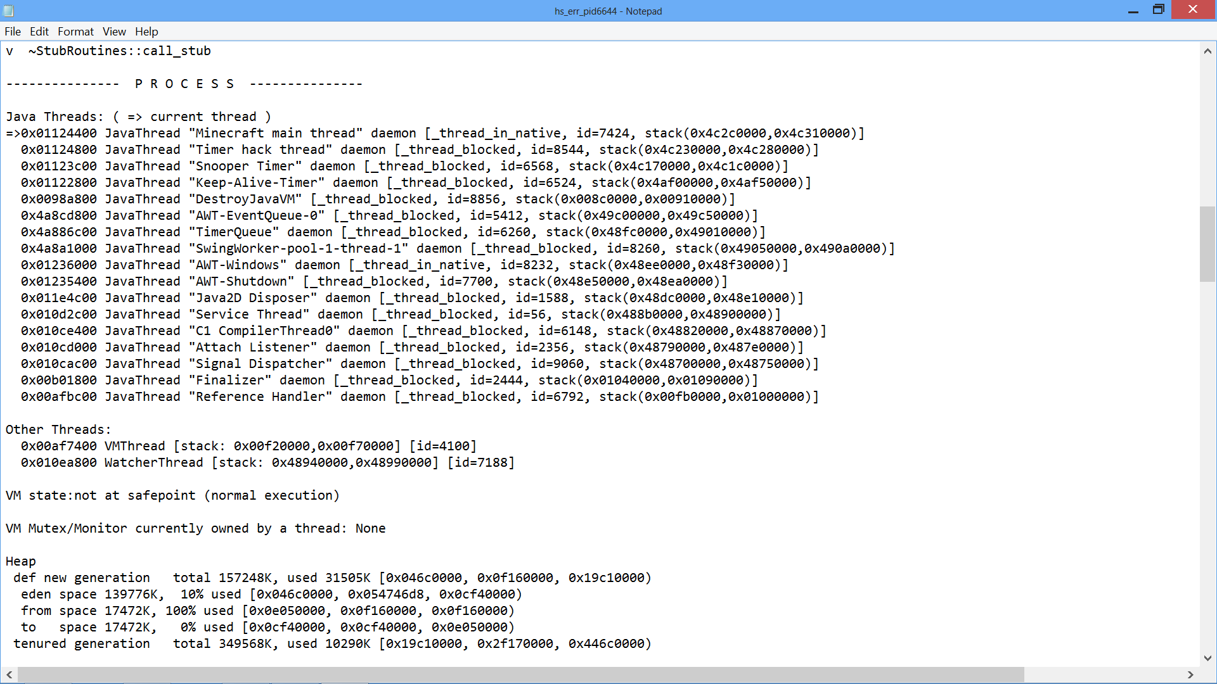The width and height of the screenshot is (1217, 684).
Task: Click the horizontal scrollbar left arrow
Action: pos(9,674)
